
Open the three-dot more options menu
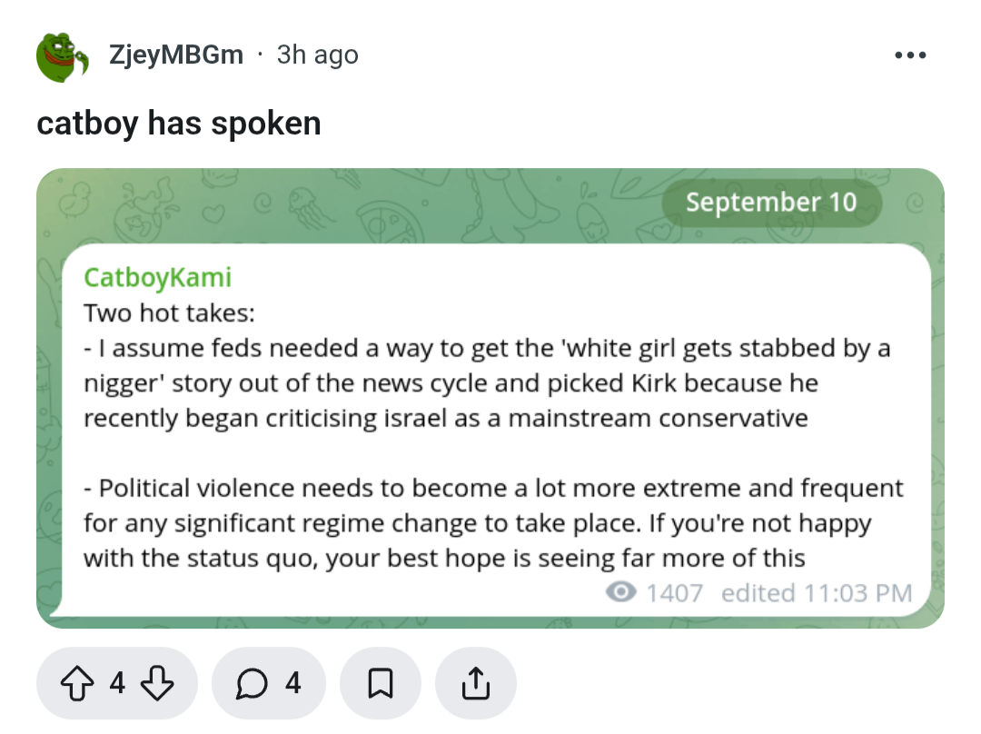[x=910, y=55]
